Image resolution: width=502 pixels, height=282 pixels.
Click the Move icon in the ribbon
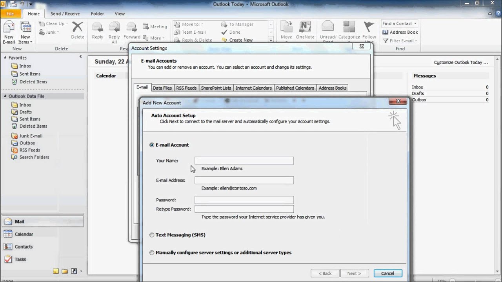point(286,30)
